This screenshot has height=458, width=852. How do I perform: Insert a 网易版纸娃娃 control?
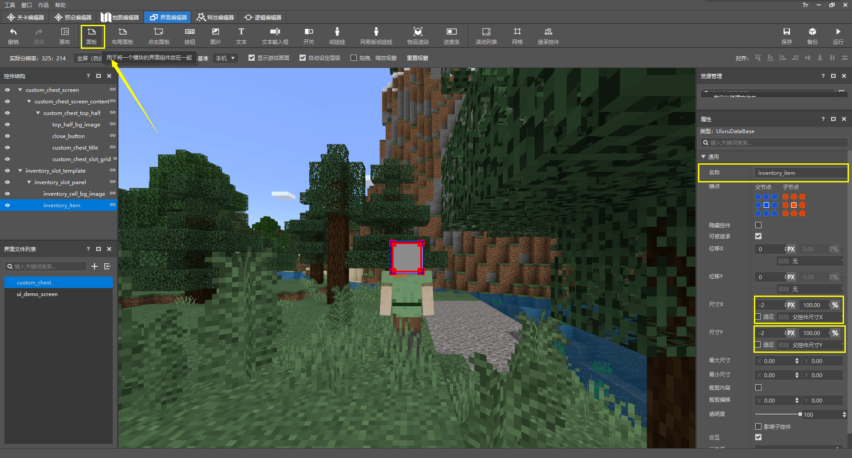[376, 36]
